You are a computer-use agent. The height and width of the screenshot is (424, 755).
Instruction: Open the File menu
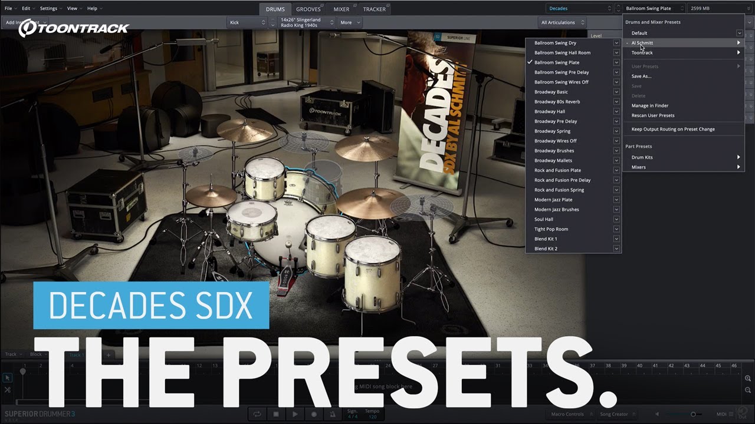click(11, 8)
